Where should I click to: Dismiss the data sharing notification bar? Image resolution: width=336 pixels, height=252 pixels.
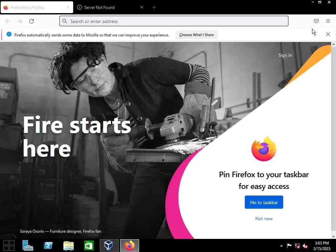328,34
